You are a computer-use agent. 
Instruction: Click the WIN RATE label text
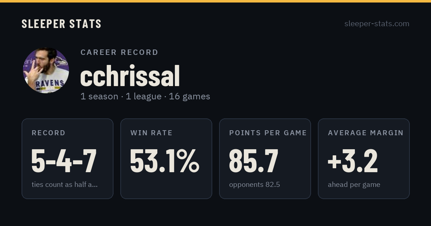click(x=152, y=133)
